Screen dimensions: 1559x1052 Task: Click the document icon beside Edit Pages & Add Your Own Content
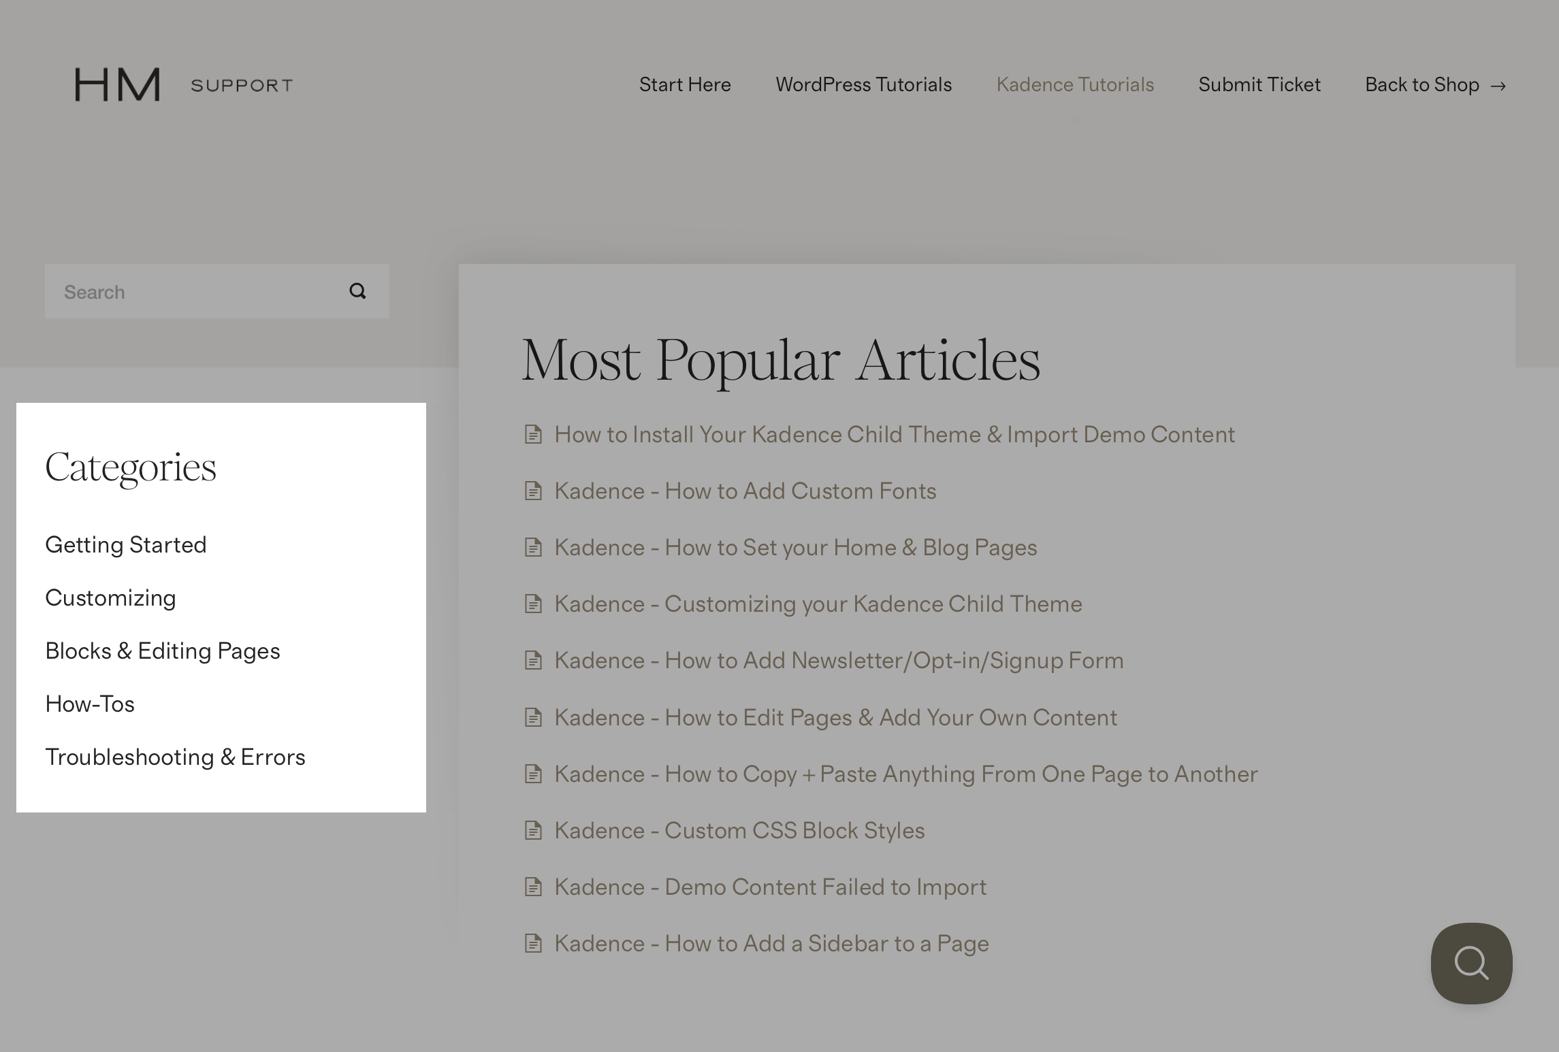[x=533, y=717]
